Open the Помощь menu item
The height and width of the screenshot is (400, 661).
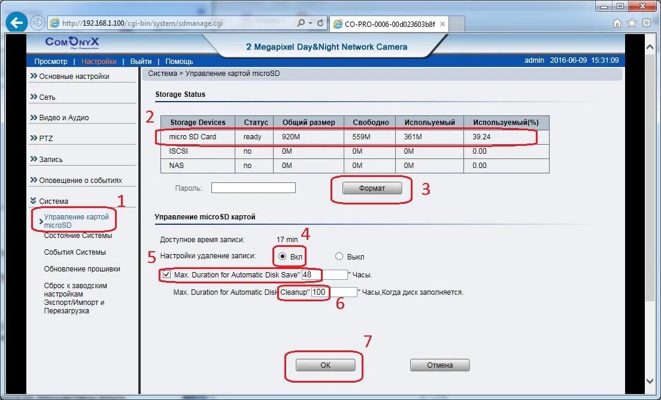(x=179, y=61)
